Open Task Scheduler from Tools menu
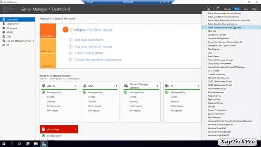 (214, 117)
